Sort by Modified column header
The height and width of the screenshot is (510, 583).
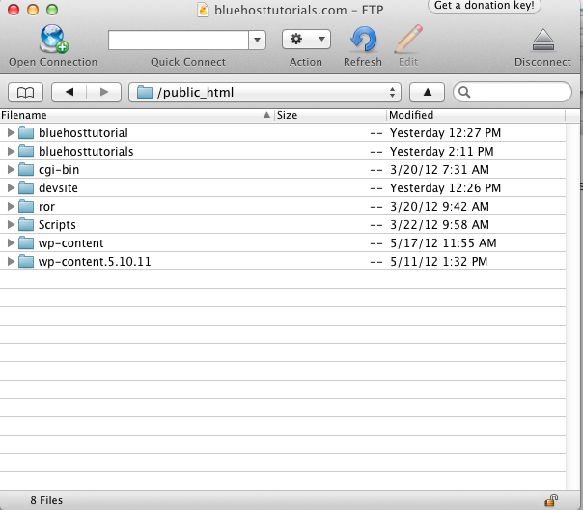476,115
